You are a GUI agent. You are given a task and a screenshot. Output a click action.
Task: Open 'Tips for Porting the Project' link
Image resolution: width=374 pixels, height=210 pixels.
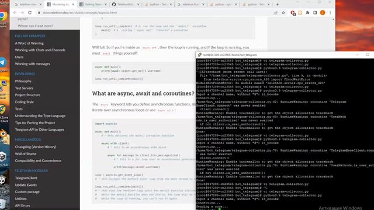[x=35, y=123]
